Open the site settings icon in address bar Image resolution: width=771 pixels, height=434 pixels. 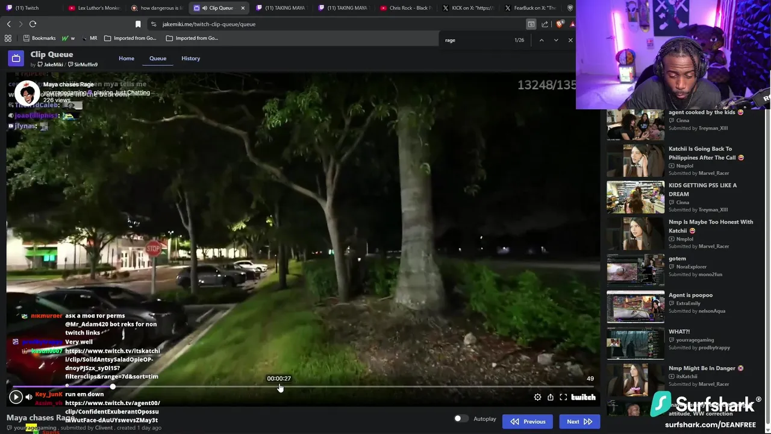154,24
